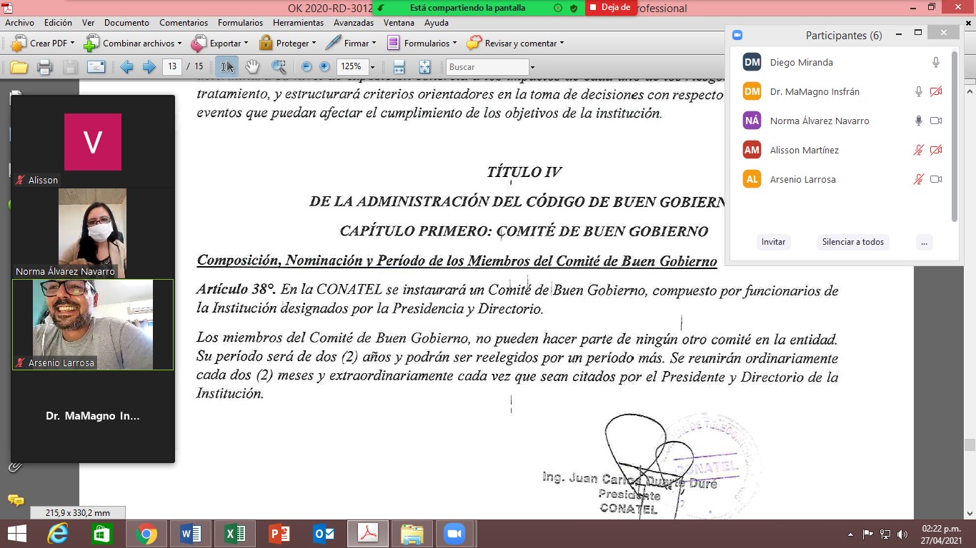
Task: Toggle Dr. MaMagno Insfrán's microphone icon
Action: click(x=919, y=92)
